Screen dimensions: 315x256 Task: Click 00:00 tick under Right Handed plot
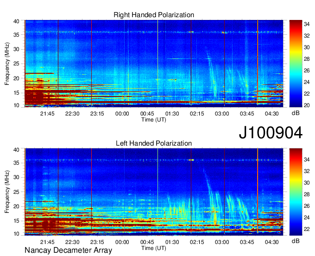pos(122,114)
